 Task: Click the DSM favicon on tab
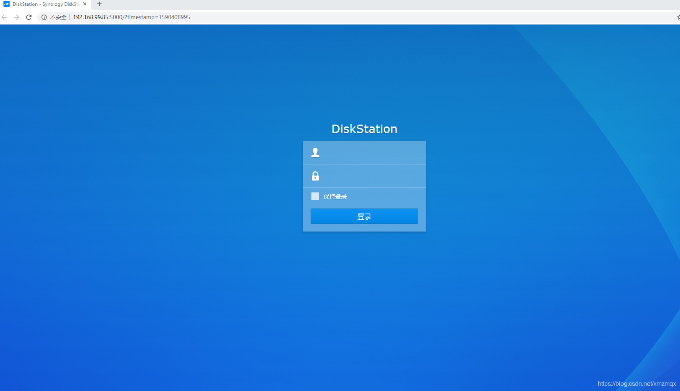coord(7,4)
